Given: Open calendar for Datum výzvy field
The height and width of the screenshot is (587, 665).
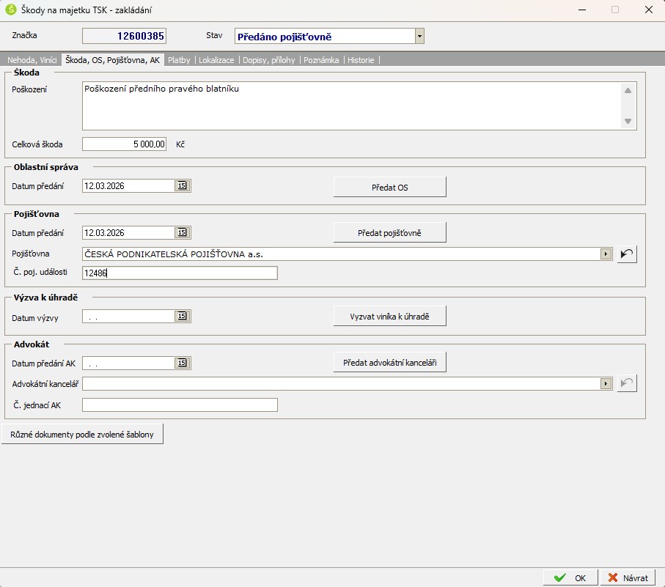Looking at the screenshot, I should pos(183,317).
